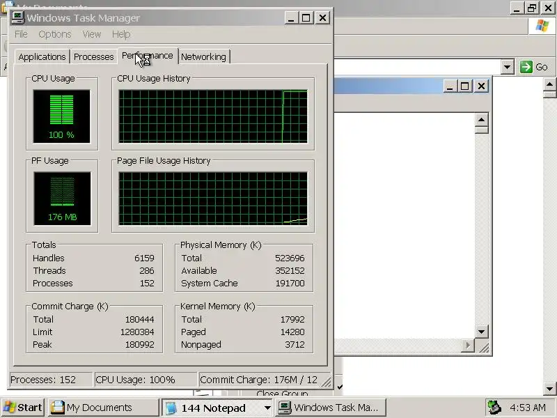557x418 pixels.
Task: Open the Networking tab
Action: 203,57
